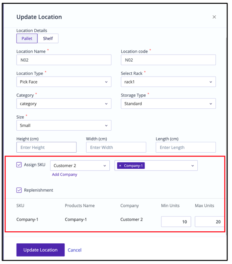
Task: Click the Location code input field
Action: click(168, 60)
